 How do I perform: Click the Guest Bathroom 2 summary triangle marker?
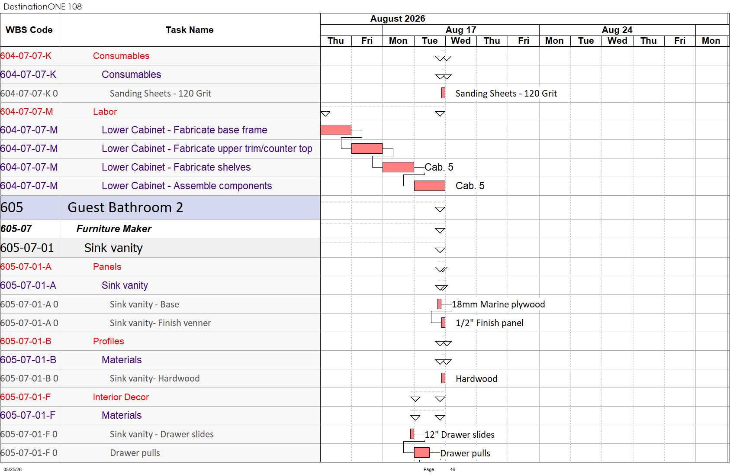coord(440,210)
